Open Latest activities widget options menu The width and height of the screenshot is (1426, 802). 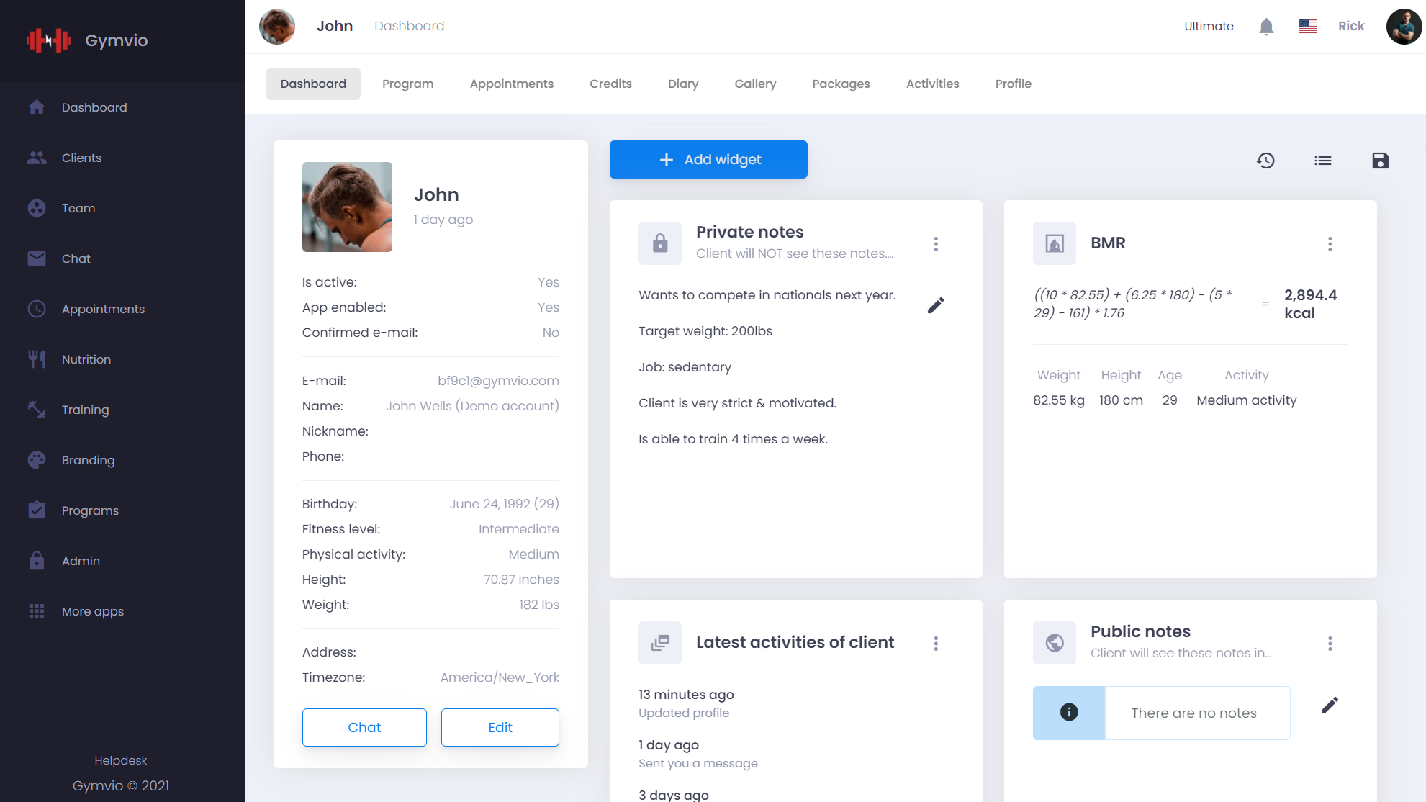pyautogui.click(x=936, y=644)
